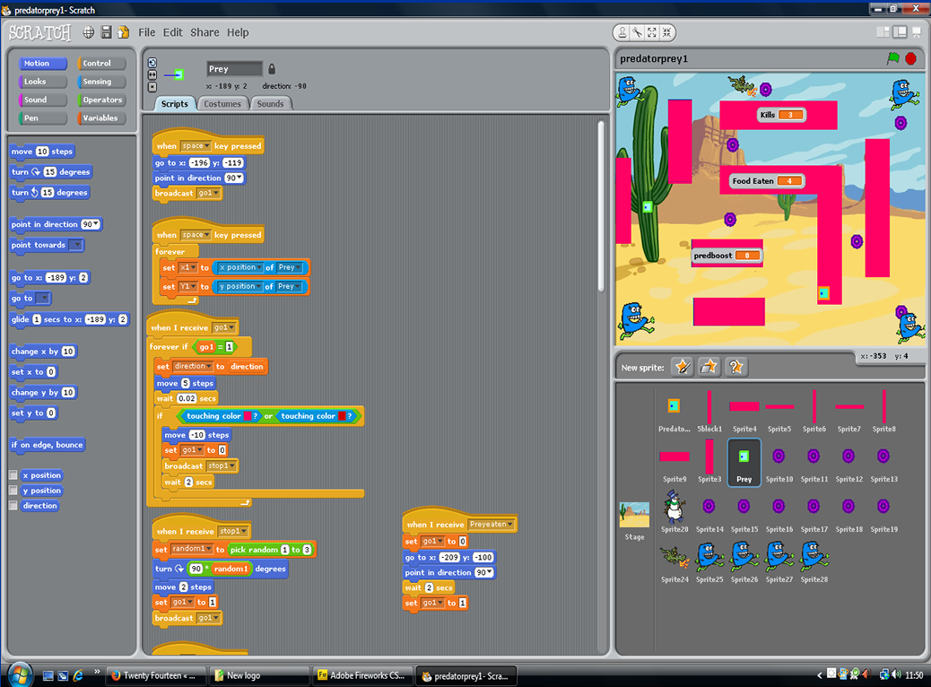Choose a new sprite from file
Image resolution: width=931 pixels, height=687 pixels.
pos(709,367)
